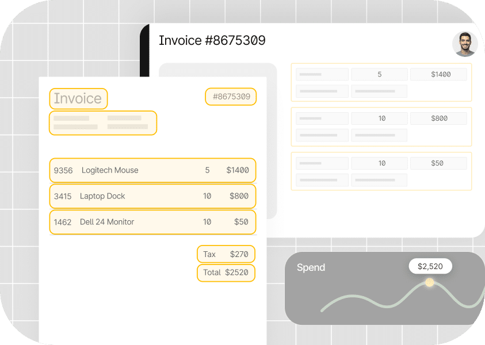This screenshot has width=485, height=345.
Task: Select the Tax highlight box
Action: click(226, 254)
